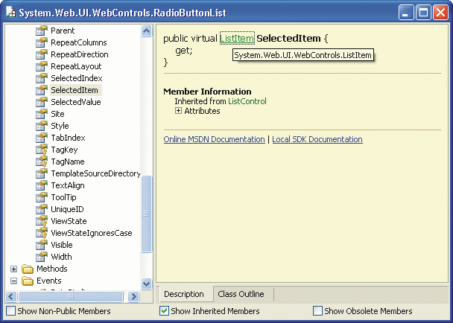
Task: Click the protected property icon beside TagName
Action: click(x=42, y=161)
